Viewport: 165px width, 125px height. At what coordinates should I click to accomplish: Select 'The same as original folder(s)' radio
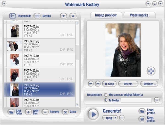click(106, 95)
